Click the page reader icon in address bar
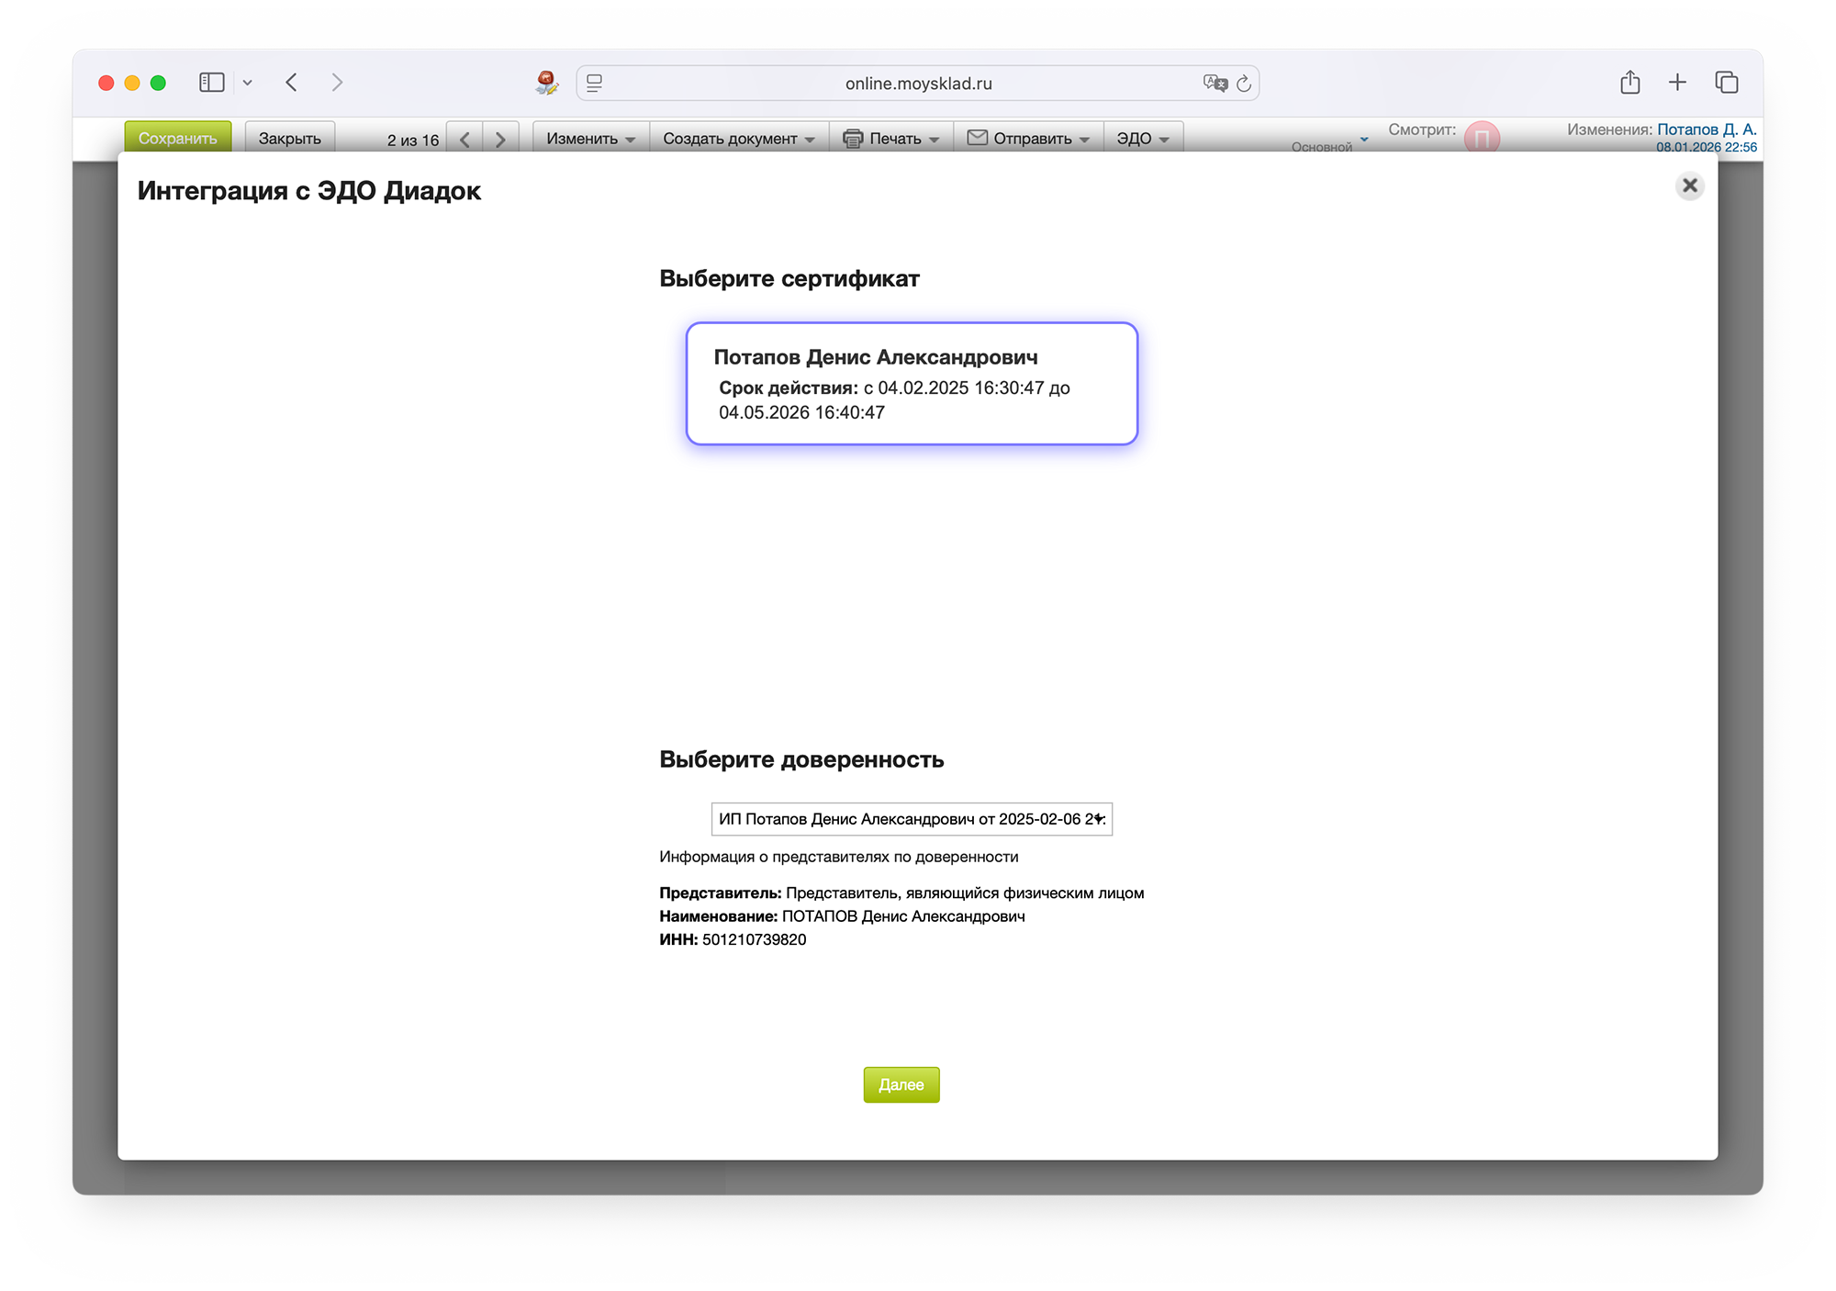Image resolution: width=1836 pixels, height=1291 pixels. [x=595, y=84]
